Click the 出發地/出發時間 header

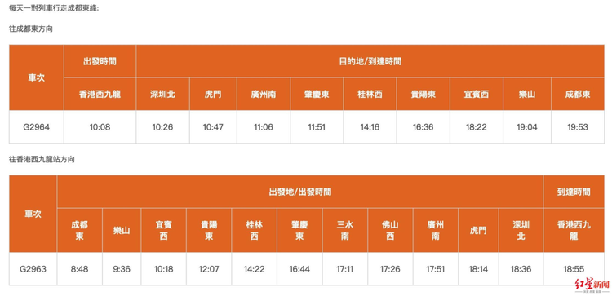tap(300, 192)
